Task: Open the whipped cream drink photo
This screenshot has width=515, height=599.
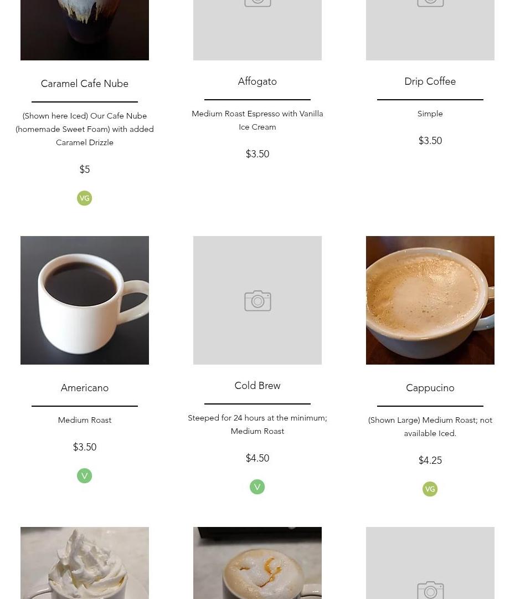Action: tap(85, 563)
